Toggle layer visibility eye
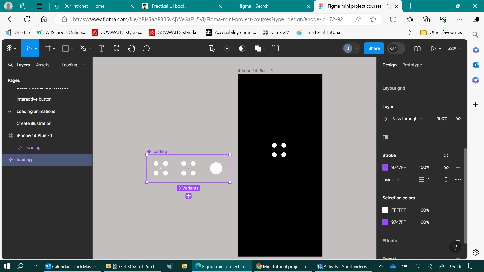The width and height of the screenshot is (484, 272). click(458, 118)
